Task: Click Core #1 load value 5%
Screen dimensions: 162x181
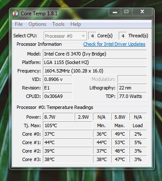Action: pos(138,142)
